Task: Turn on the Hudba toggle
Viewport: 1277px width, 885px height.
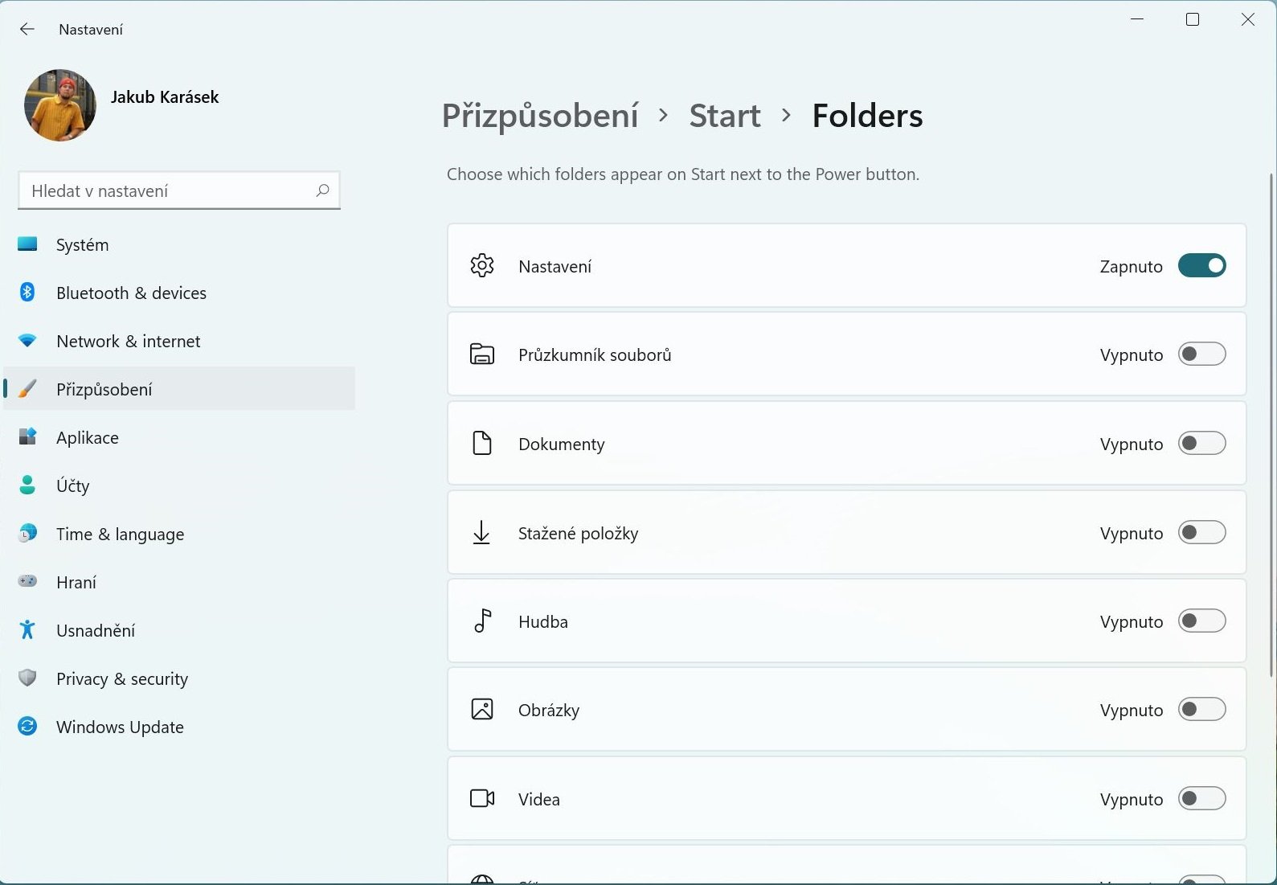Action: [1201, 621]
